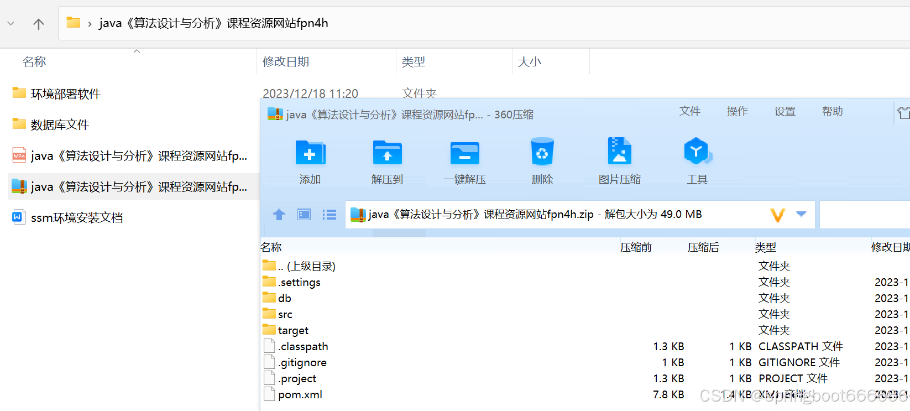The image size is (910, 411).
Task: Sort Explorer by 类型 column
Action: coord(414,62)
